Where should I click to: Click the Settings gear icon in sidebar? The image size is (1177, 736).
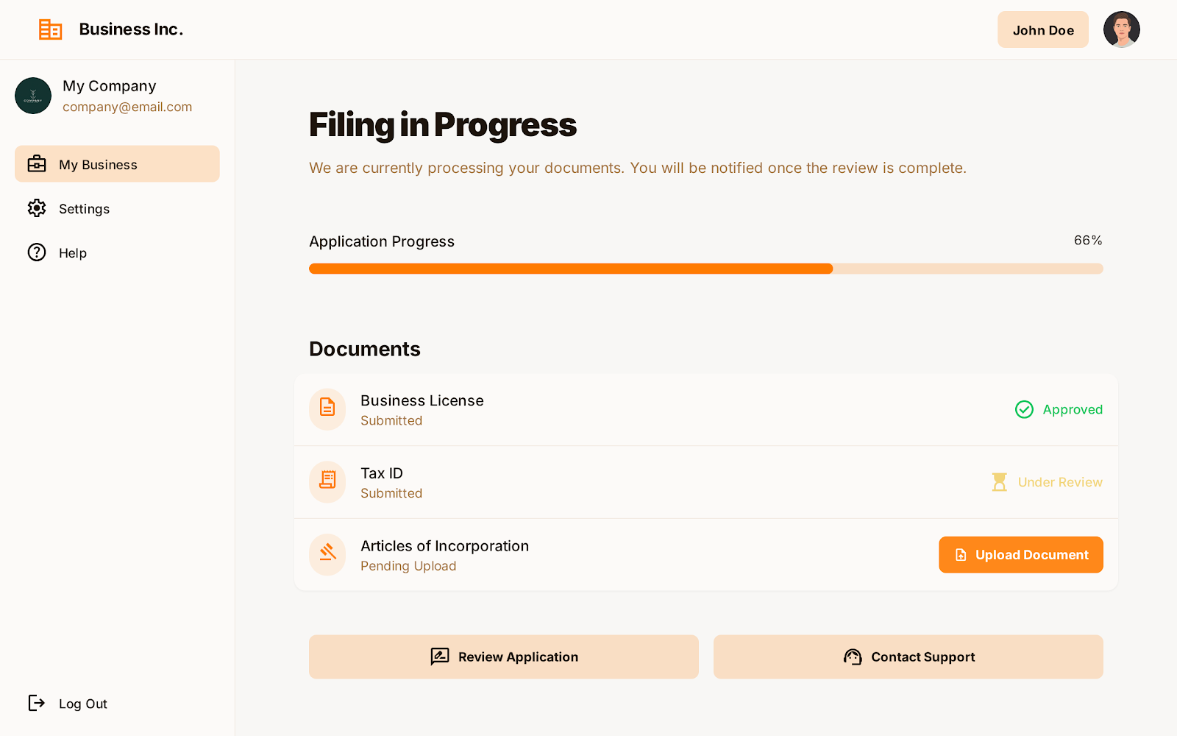[x=37, y=208]
